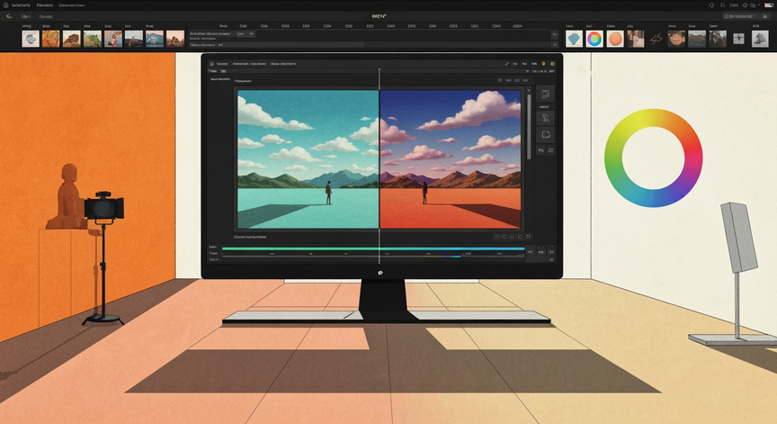777x424 pixels.
Task: Click the curved back arrow icon under menu bar
Action: tap(9, 16)
